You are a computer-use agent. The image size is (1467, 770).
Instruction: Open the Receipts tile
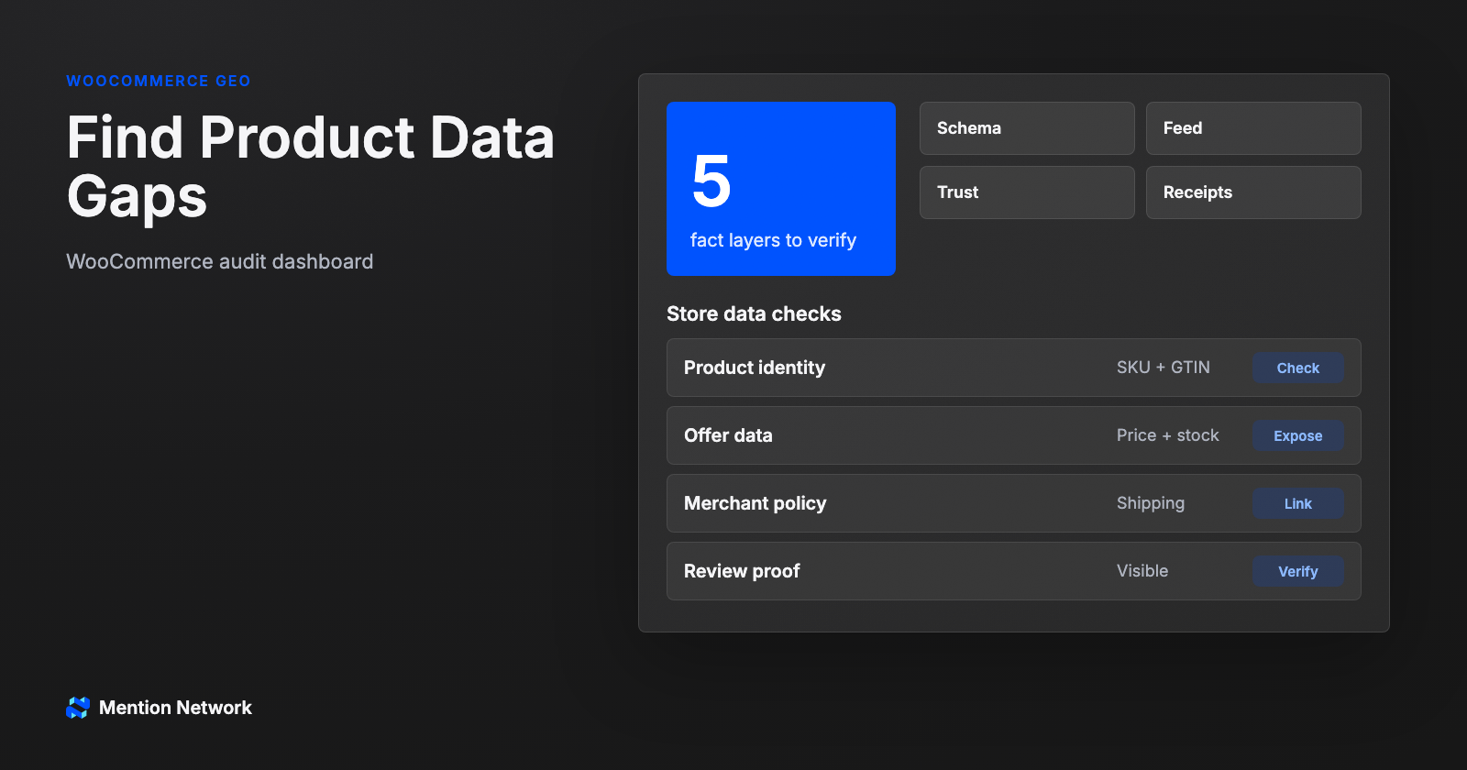tap(1253, 192)
